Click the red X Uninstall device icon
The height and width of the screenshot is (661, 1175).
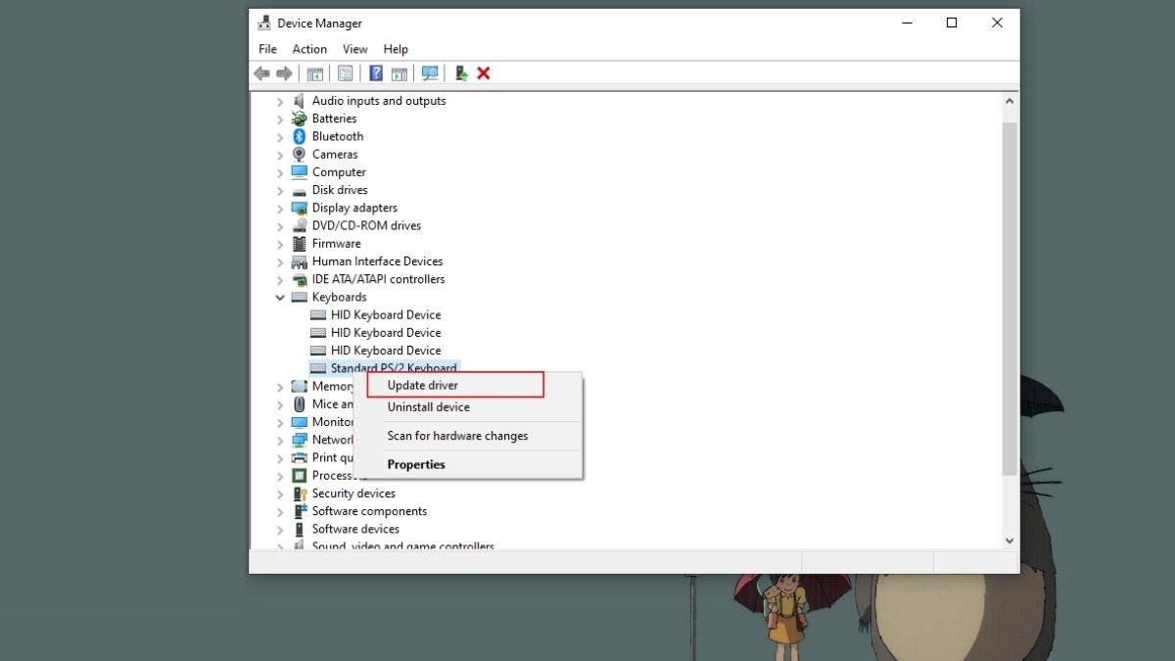click(484, 73)
